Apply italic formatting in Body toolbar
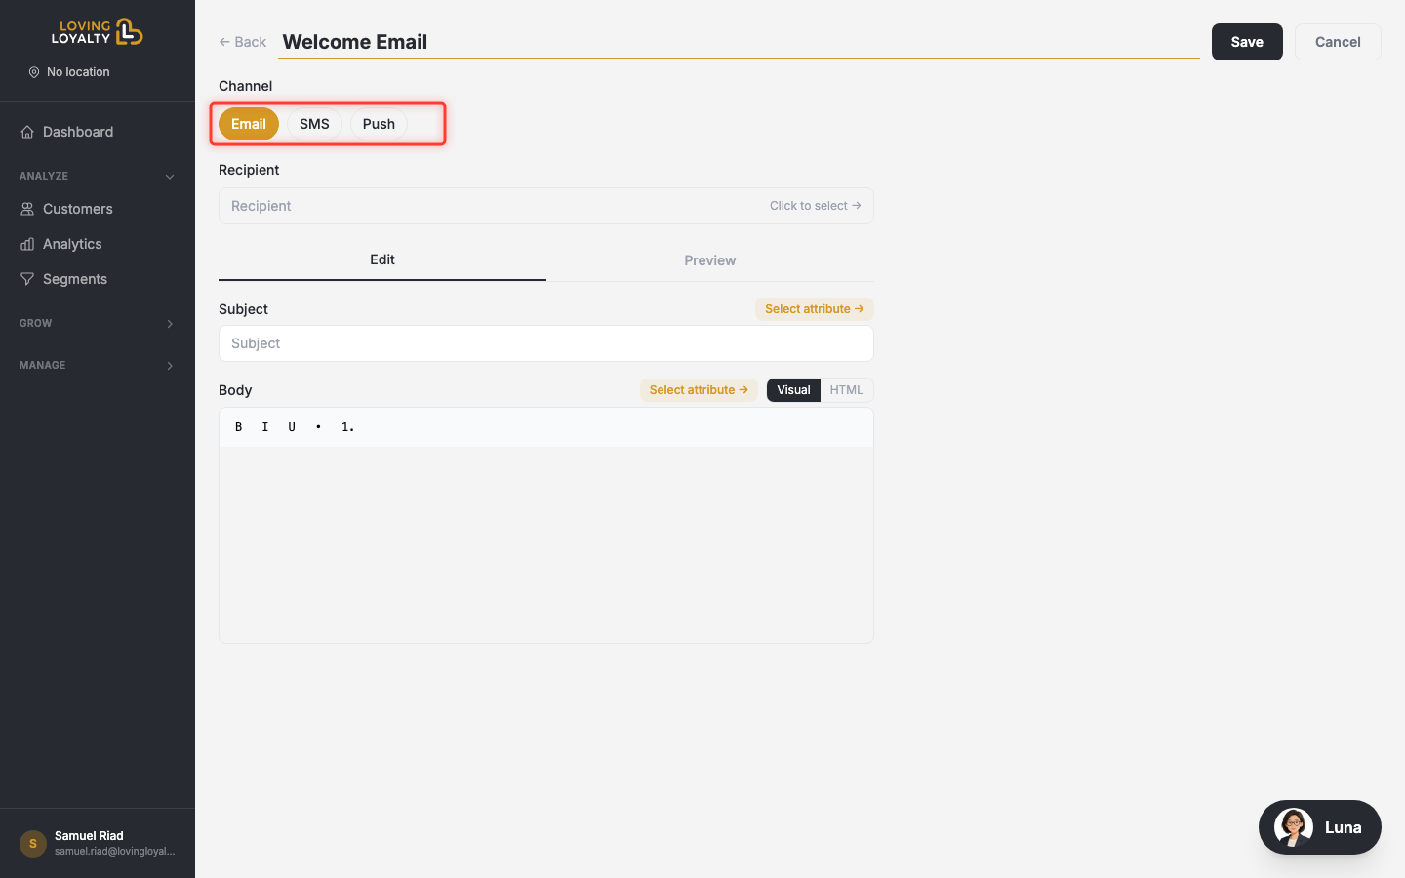Image resolution: width=1405 pixels, height=878 pixels. tap(265, 427)
